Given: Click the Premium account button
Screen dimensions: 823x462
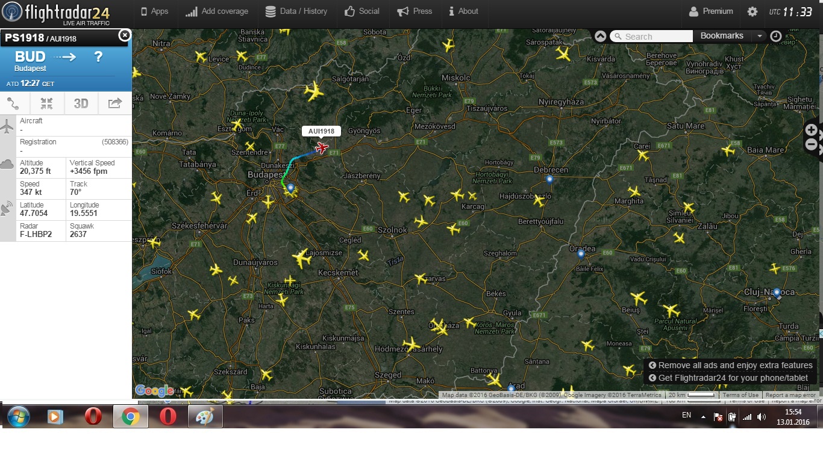Looking at the screenshot, I should [x=711, y=11].
